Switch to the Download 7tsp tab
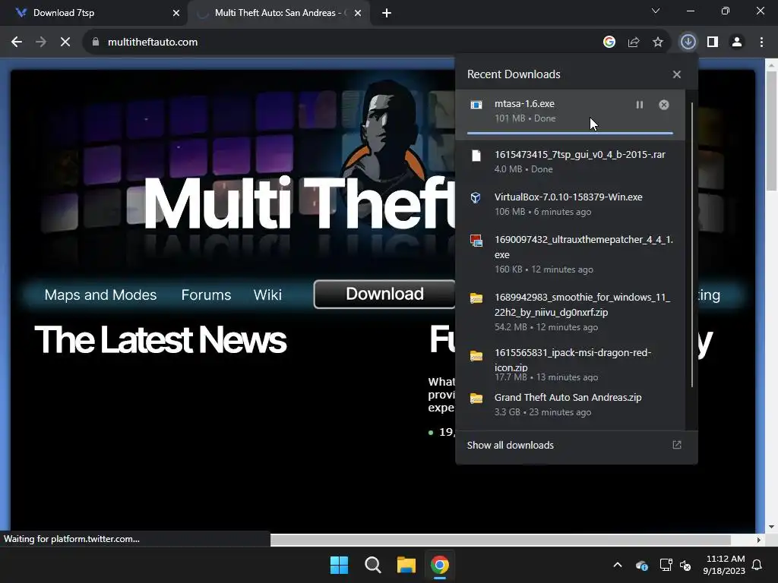The image size is (778, 583). pyautogui.click(x=94, y=13)
